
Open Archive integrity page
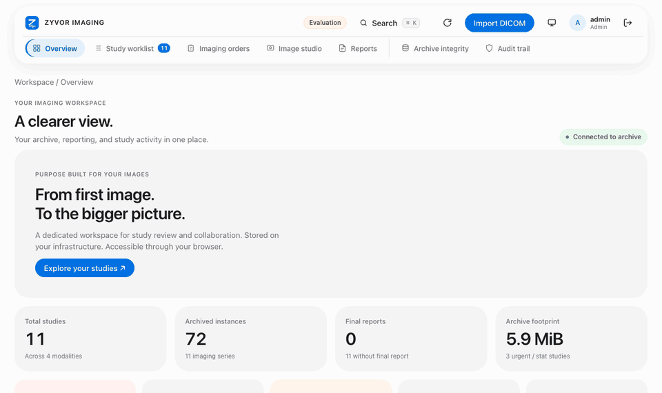(x=435, y=48)
